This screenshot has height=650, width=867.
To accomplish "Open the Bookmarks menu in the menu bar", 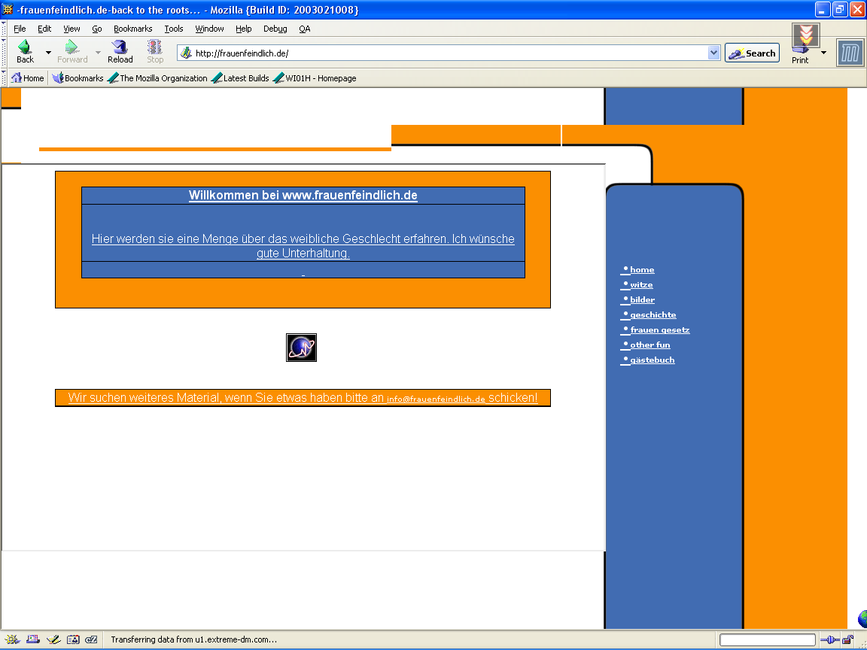I will pyautogui.click(x=132, y=29).
